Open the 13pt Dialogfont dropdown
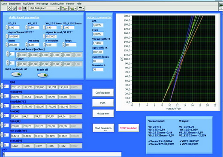 click(x=44, y=8)
